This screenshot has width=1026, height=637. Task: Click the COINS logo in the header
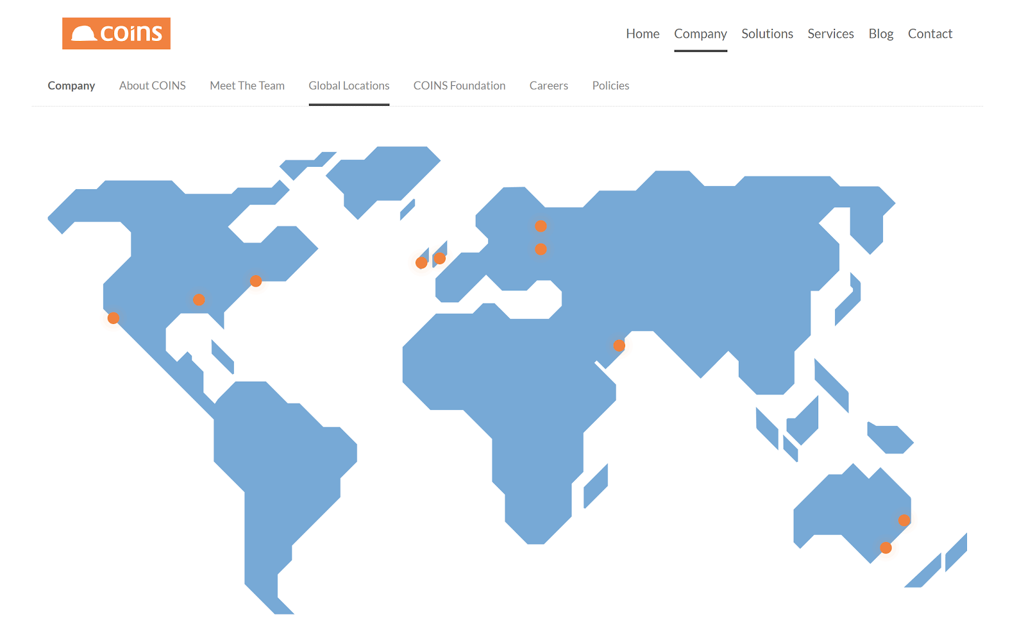click(x=116, y=33)
